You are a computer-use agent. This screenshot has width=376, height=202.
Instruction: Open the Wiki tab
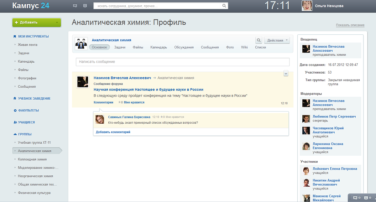coord(244,47)
